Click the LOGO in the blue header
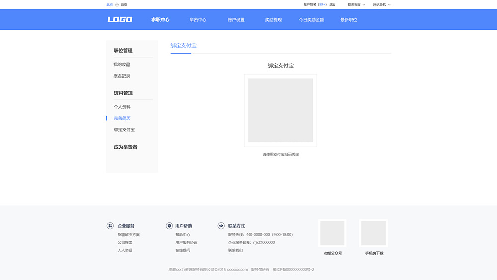The height and width of the screenshot is (280, 497). click(120, 20)
